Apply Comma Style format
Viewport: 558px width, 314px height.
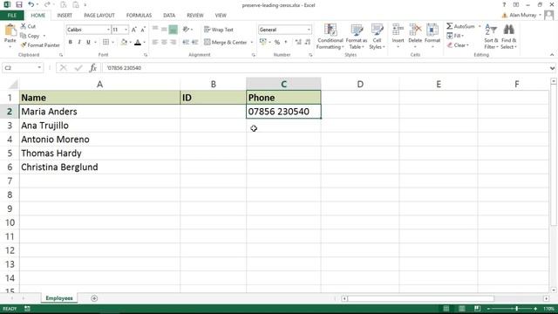click(x=286, y=42)
